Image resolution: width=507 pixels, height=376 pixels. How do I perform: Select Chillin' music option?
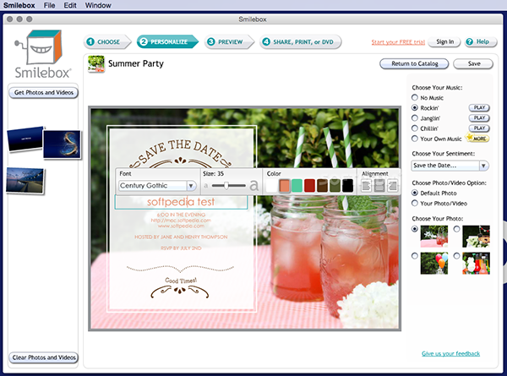(415, 128)
